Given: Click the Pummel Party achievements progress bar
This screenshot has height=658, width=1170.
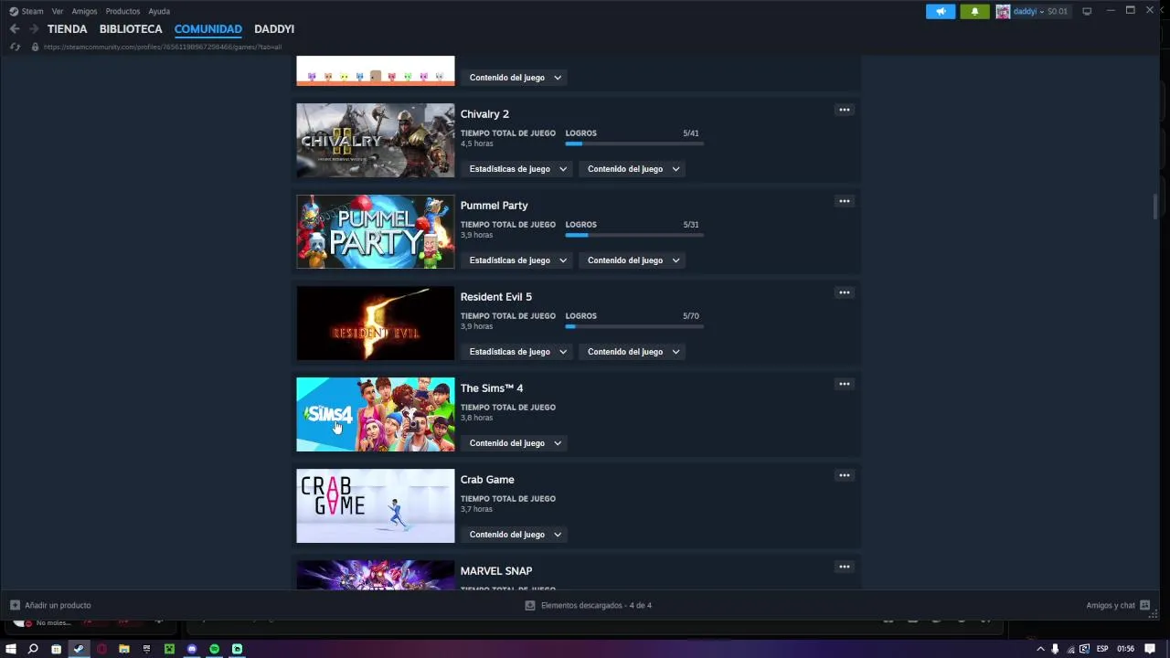Looking at the screenshot, I should tap(634, 235).
